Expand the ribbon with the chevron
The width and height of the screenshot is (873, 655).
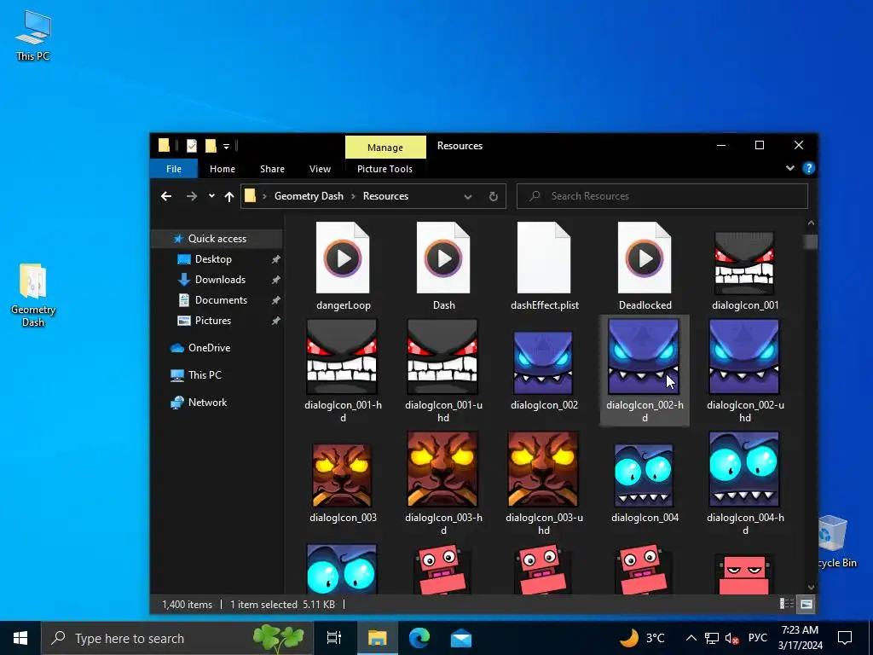point(790,168)
